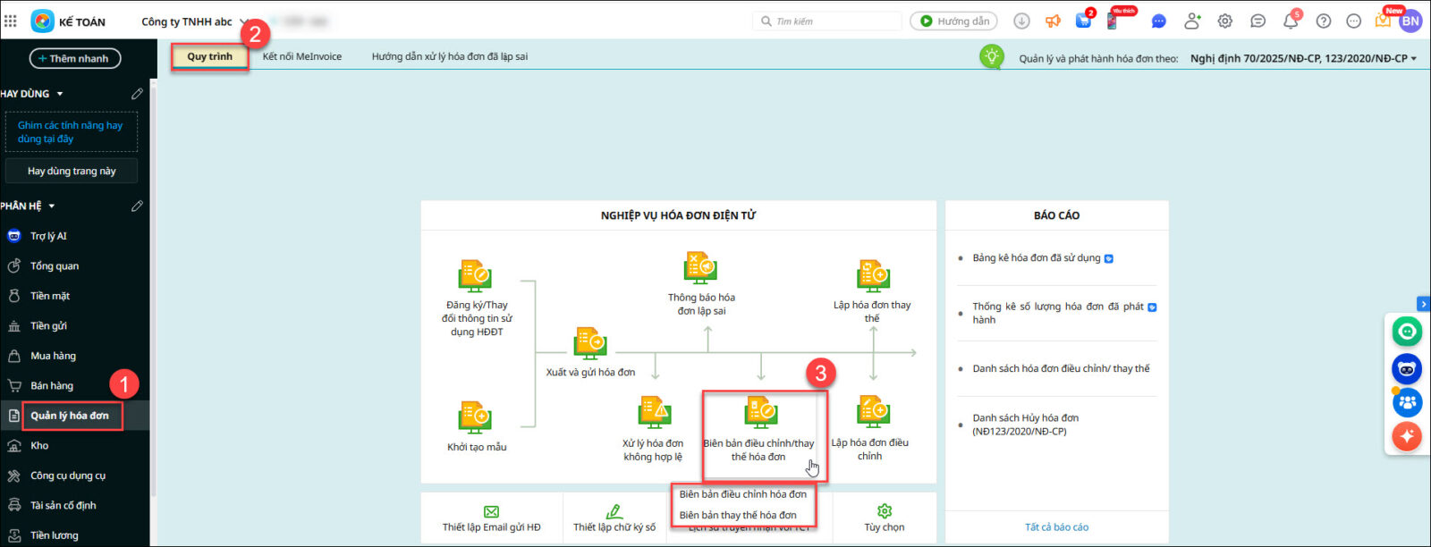
Task: Click 'Xử lý hóa đơn không hợp lệ' icon
Action: point(654,413)
